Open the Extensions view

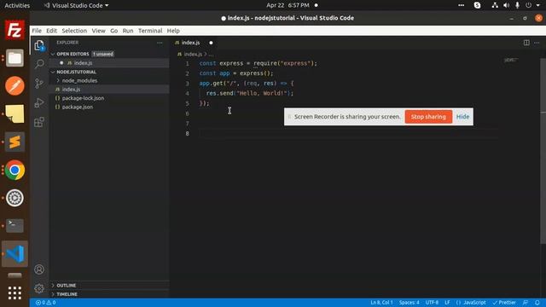39,122
